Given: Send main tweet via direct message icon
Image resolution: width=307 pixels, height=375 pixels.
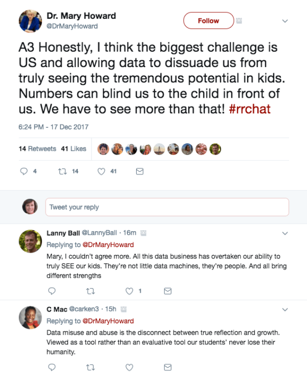Looking at the screenshot, I should tap(139, 172).
